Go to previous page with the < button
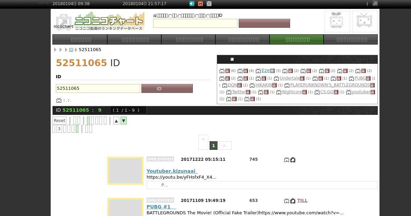Screen dimensions: 411x216 203,142
